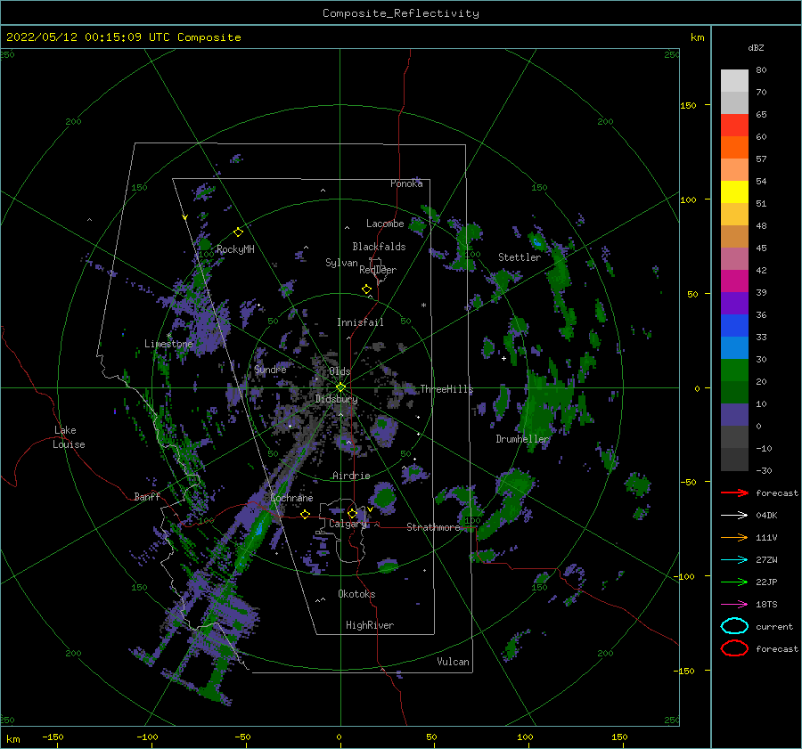The height and width of the screenshot is (749, 802).
Task: Click the cyan 27ZW arrow icon
Action: pos(734,560)
